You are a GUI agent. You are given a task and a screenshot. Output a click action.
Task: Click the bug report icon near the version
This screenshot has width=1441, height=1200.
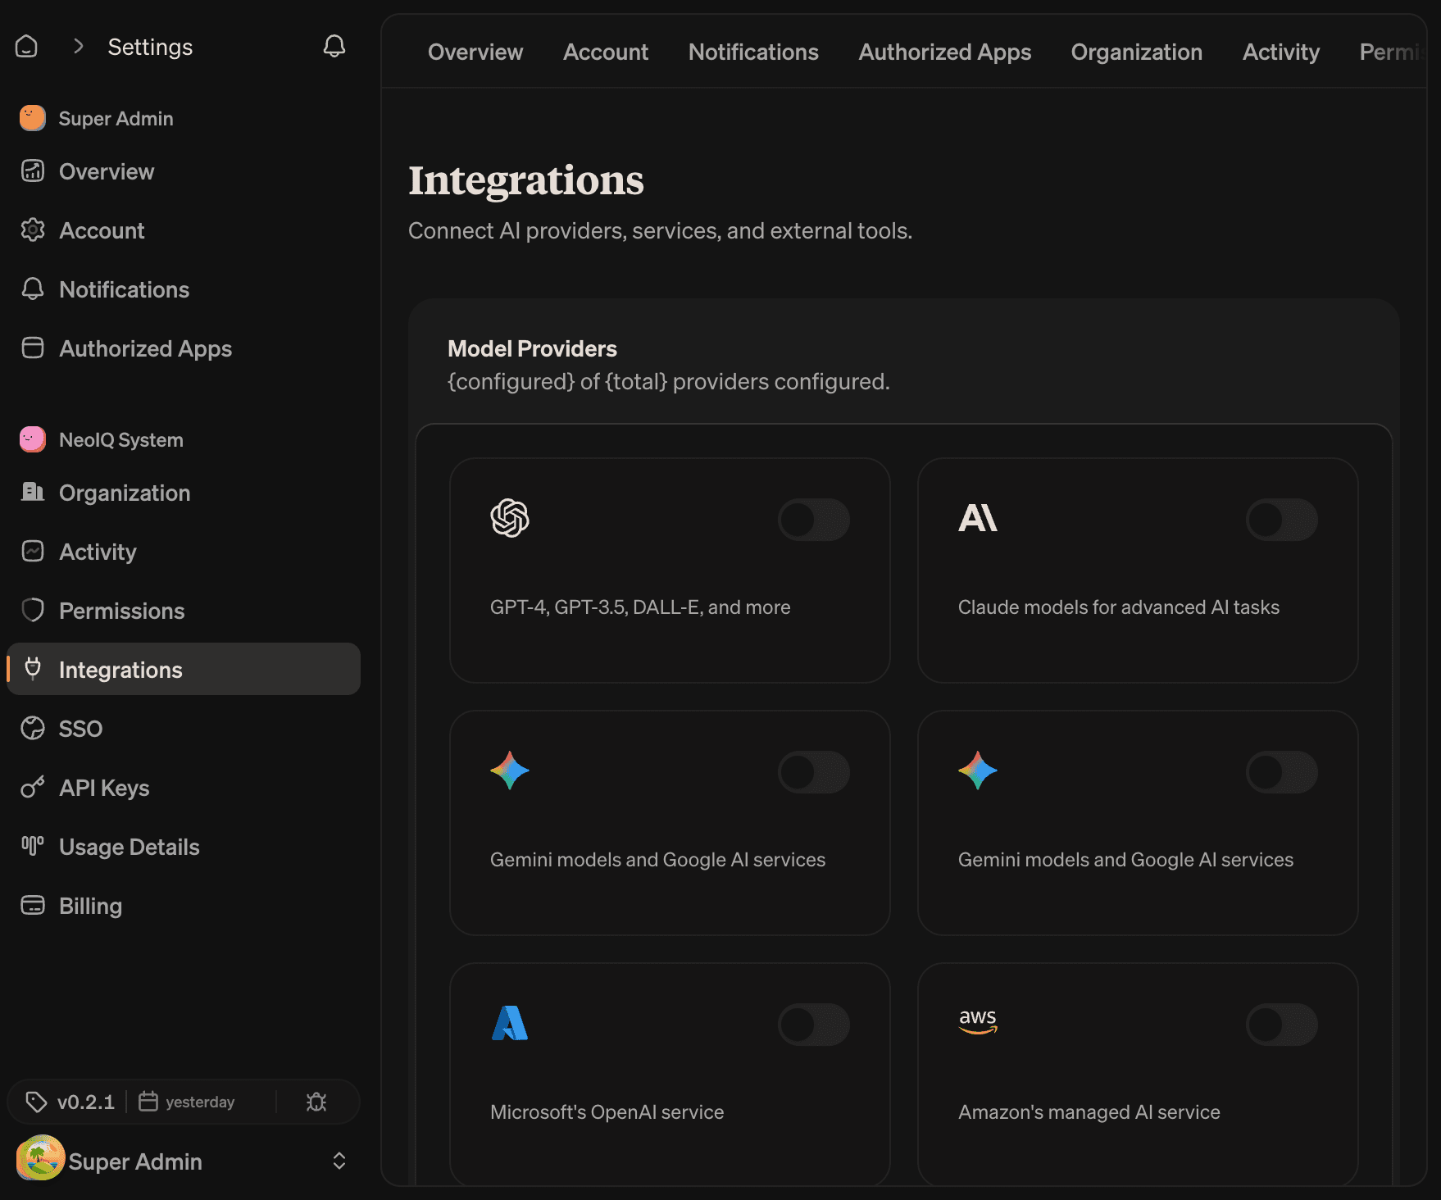316,1102
